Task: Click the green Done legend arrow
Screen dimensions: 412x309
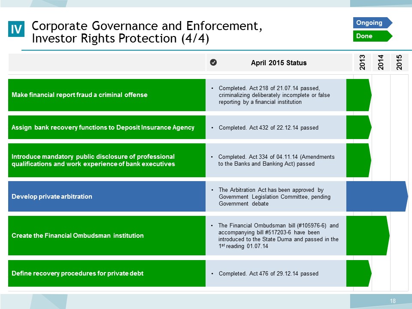Action: coord(373,36)
